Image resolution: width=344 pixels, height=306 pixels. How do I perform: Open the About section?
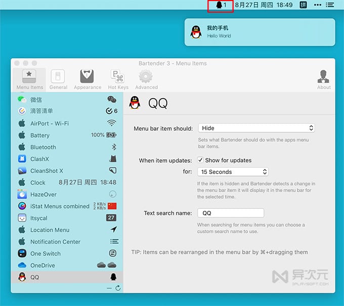pyautogui.click(x=324, y=79)
